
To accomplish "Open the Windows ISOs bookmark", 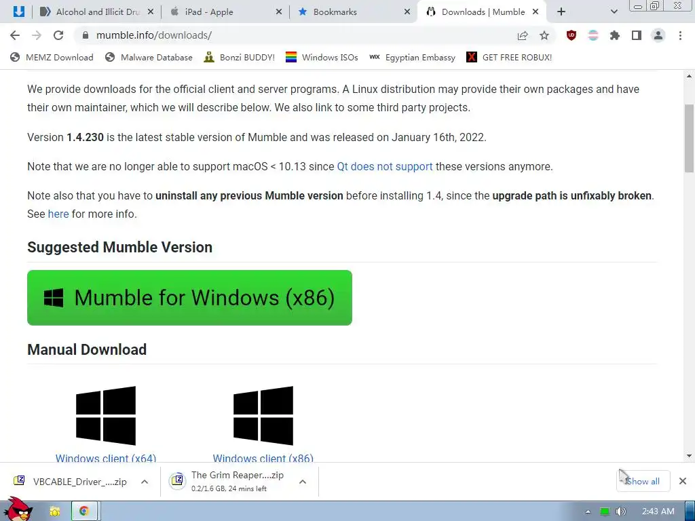I will 322,57.
